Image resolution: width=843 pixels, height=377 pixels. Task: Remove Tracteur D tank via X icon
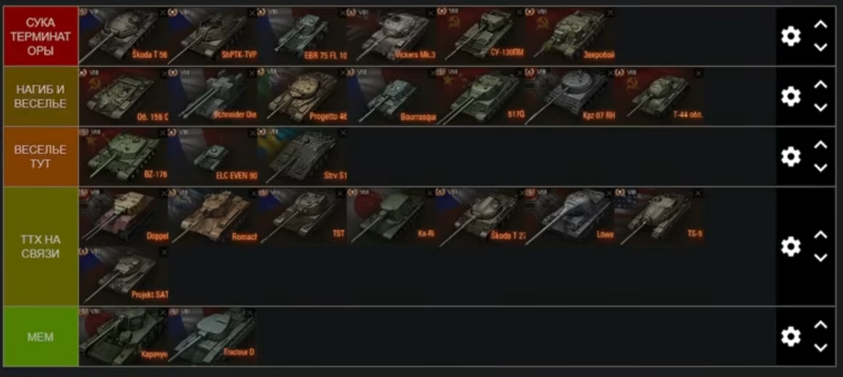click(249, 313)
